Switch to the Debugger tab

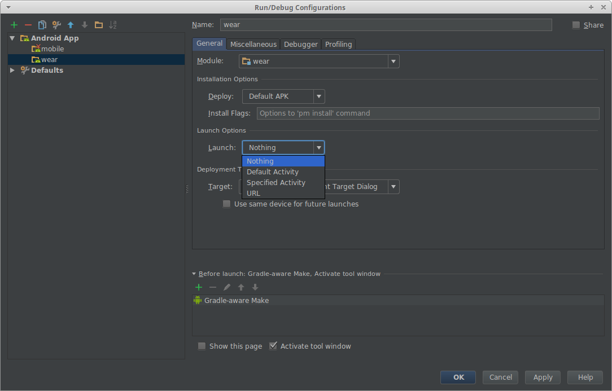[x=300, y=45]
